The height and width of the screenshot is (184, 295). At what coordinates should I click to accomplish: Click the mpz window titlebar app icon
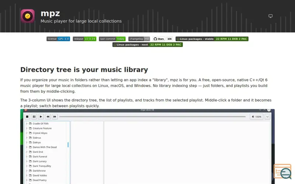(26, 110)
